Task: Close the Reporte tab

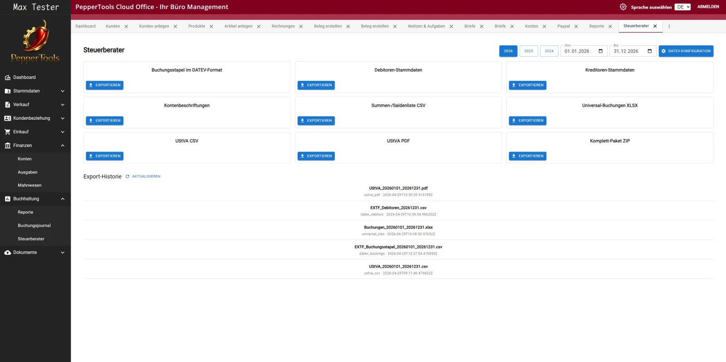Action: (610, 26)
